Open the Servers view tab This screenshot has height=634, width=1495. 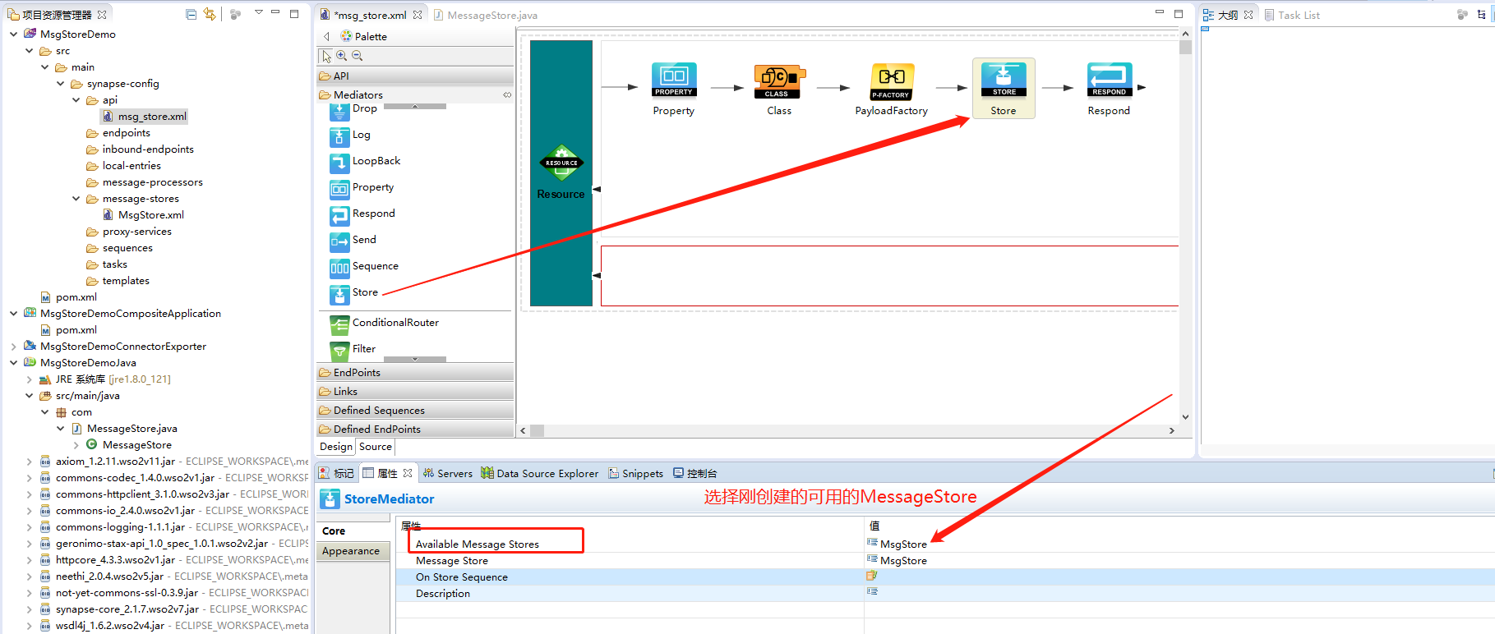pyautogui.click(x=448, y=474)
